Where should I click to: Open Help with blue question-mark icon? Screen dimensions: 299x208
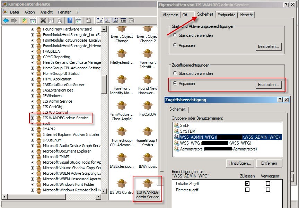tap(70, 20)
